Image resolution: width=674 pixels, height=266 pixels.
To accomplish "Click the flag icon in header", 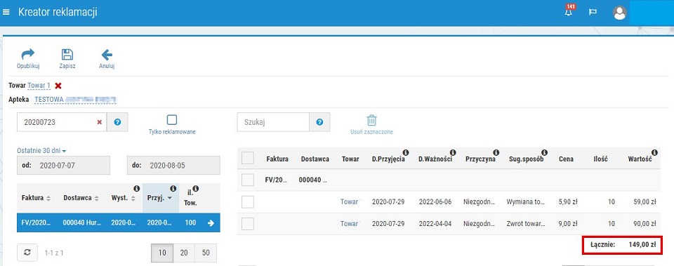I will point(593,12).
